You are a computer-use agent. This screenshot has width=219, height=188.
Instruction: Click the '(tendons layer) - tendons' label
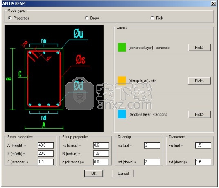click(x=148, y=114)
